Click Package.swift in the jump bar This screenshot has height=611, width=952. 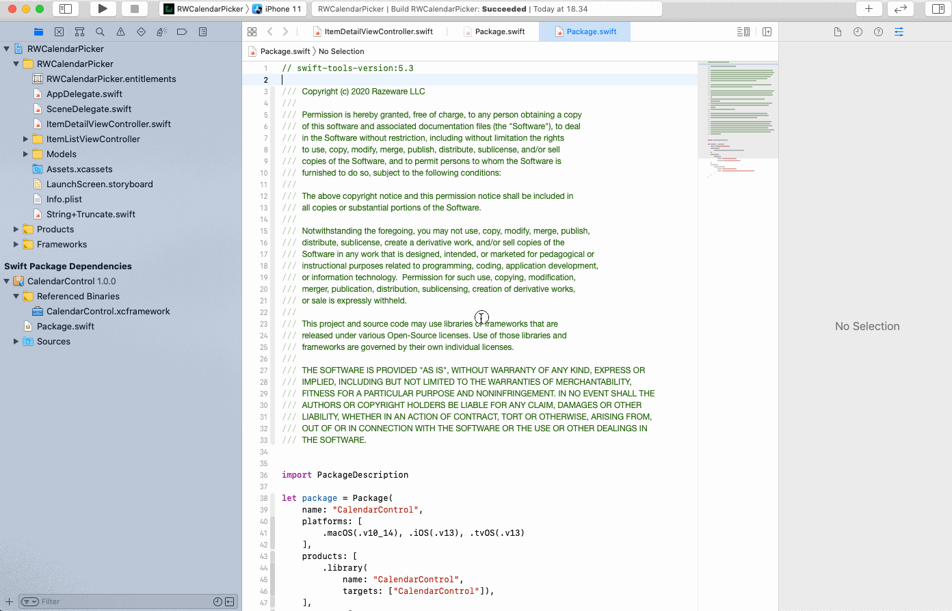coord(279,51)
